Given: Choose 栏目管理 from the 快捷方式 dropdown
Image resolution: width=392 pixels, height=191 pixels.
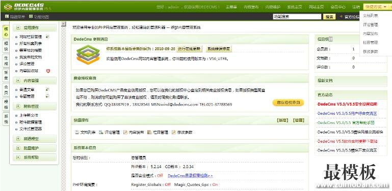Looking at the screenshot, I should pos(370,43).
